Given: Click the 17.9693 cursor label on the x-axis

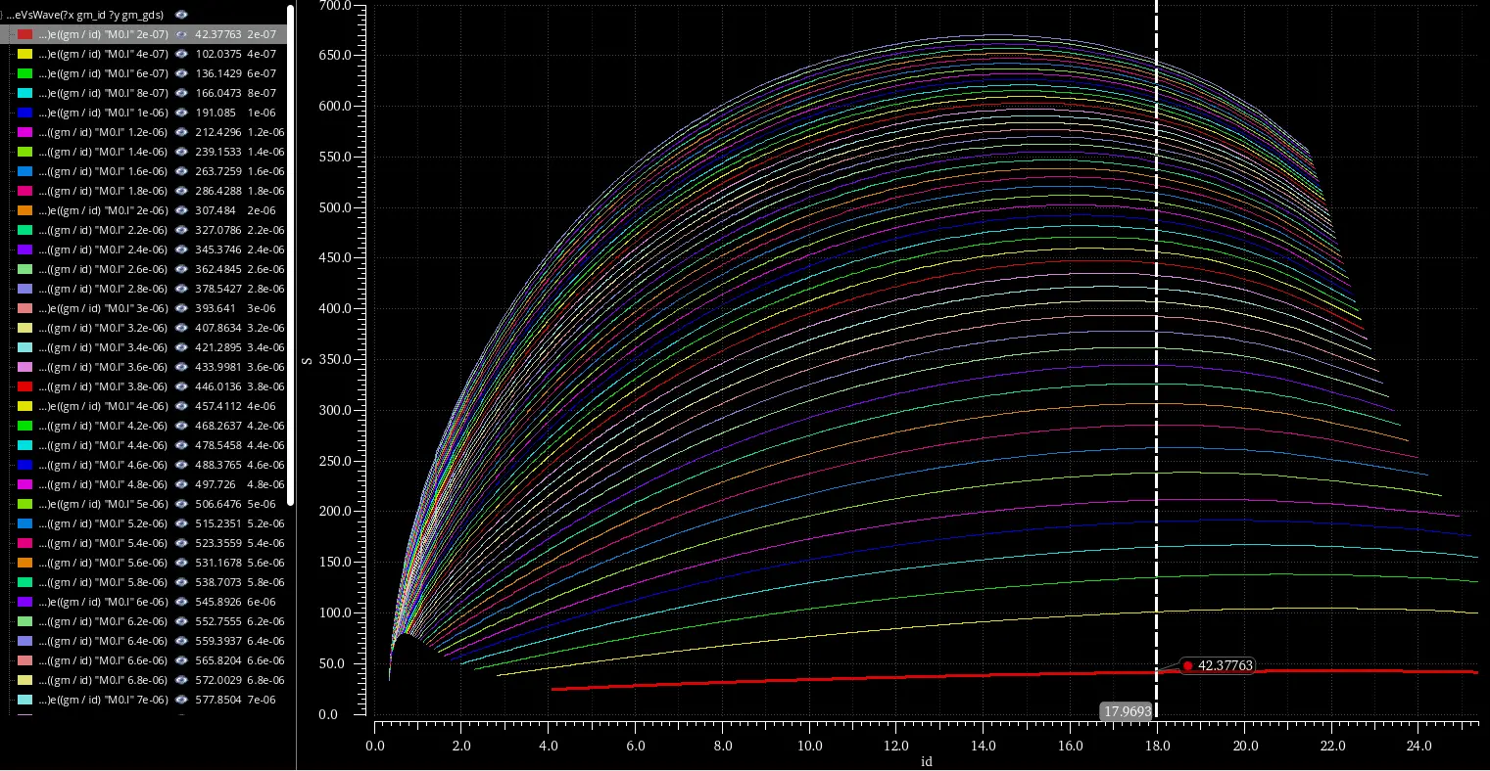Looking at the screenshot, I should tap(1127, 711).
